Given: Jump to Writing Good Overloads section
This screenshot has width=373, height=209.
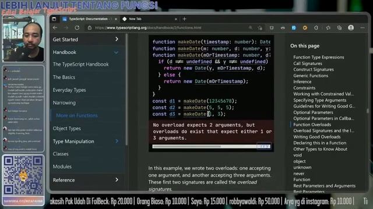Looking at the screenshot, I should [317, 137].
